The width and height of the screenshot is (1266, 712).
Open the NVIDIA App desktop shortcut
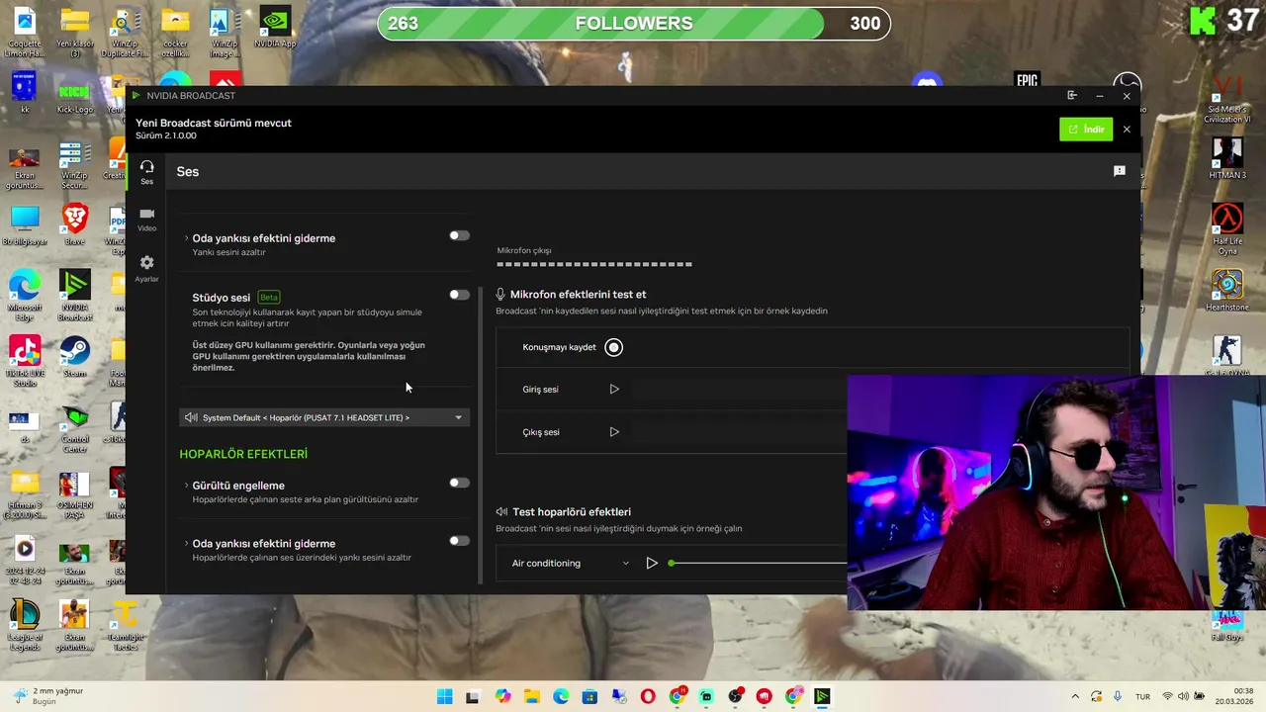[x=275, y=29]
